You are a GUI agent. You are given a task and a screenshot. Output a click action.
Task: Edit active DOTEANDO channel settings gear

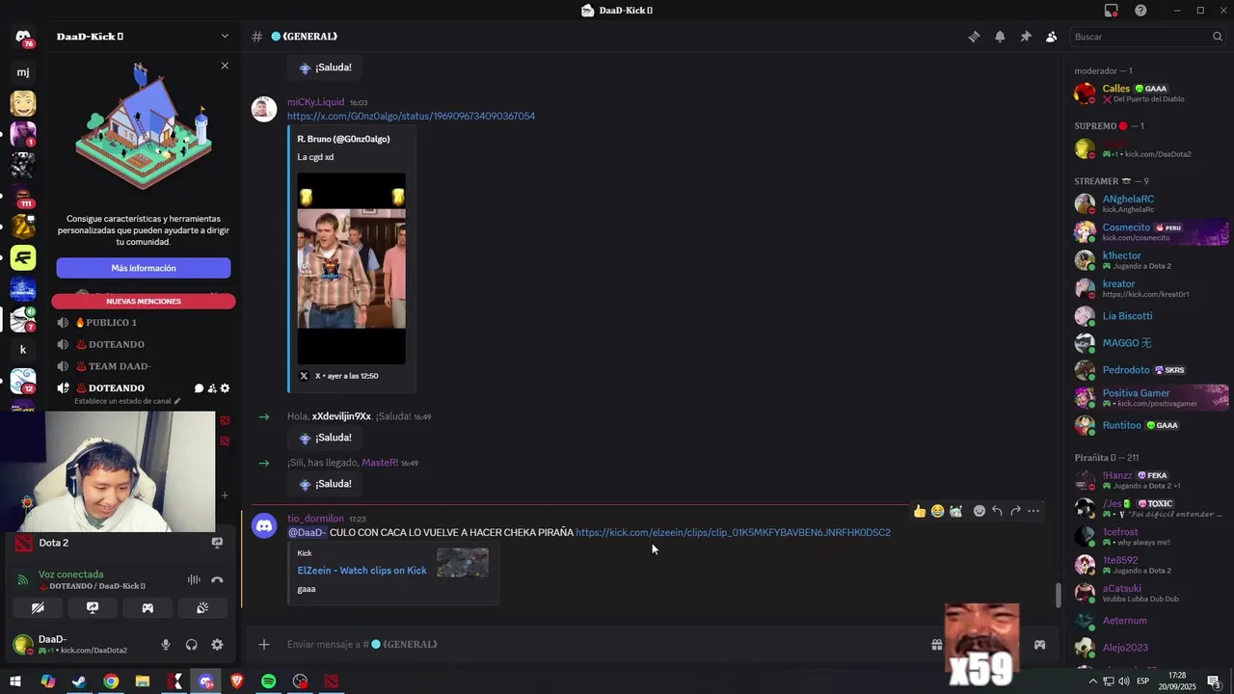(x=226, y=388)
